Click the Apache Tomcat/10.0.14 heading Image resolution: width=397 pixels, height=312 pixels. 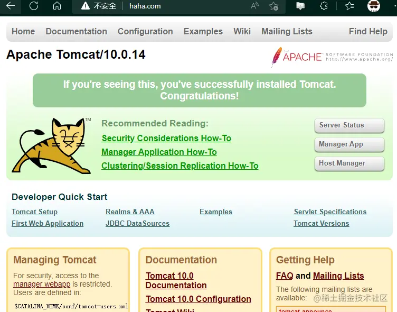76,54
